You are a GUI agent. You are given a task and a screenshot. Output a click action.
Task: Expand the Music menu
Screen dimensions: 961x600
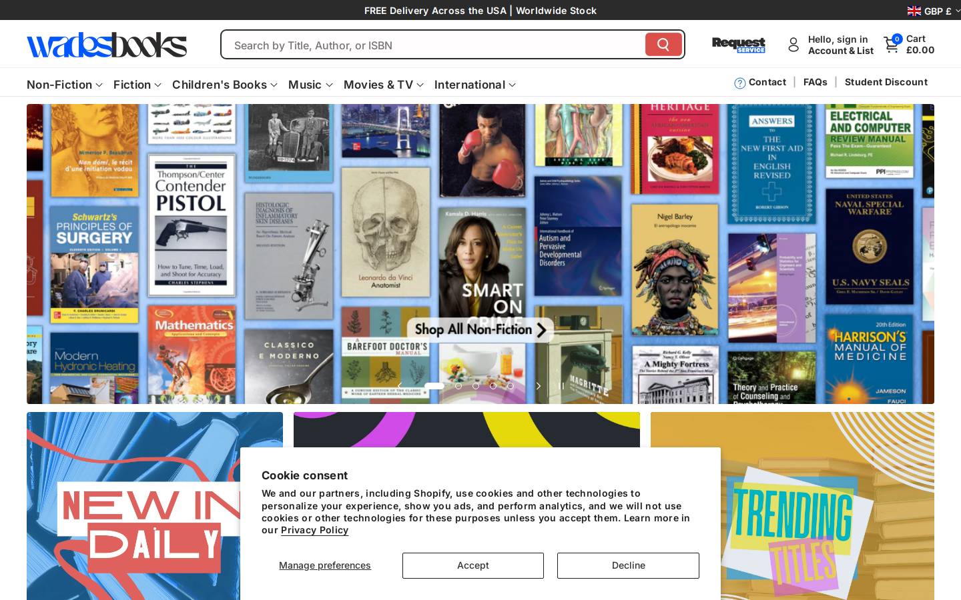[x=310, y=85]
